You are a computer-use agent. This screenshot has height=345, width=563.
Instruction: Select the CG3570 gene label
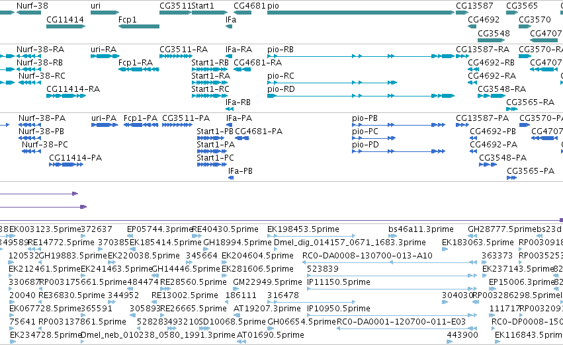[x=535, y=20]
